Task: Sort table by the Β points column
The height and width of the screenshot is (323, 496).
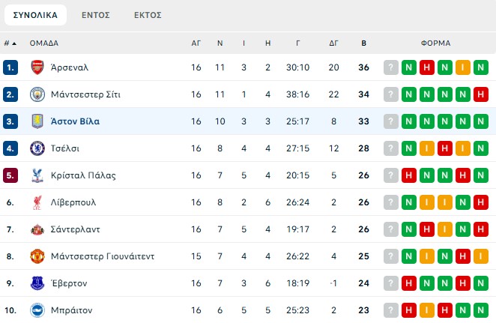Action: pyautogui.click(x=364, y=43)
